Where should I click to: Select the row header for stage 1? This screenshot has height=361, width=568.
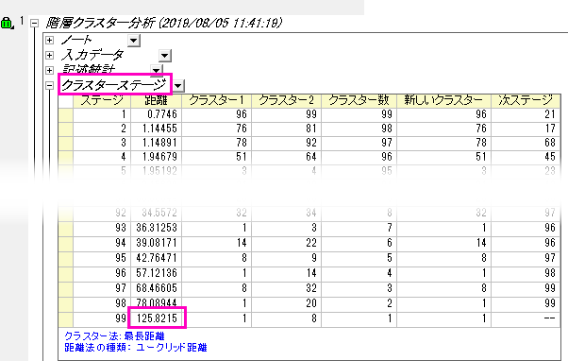[65, 114]
